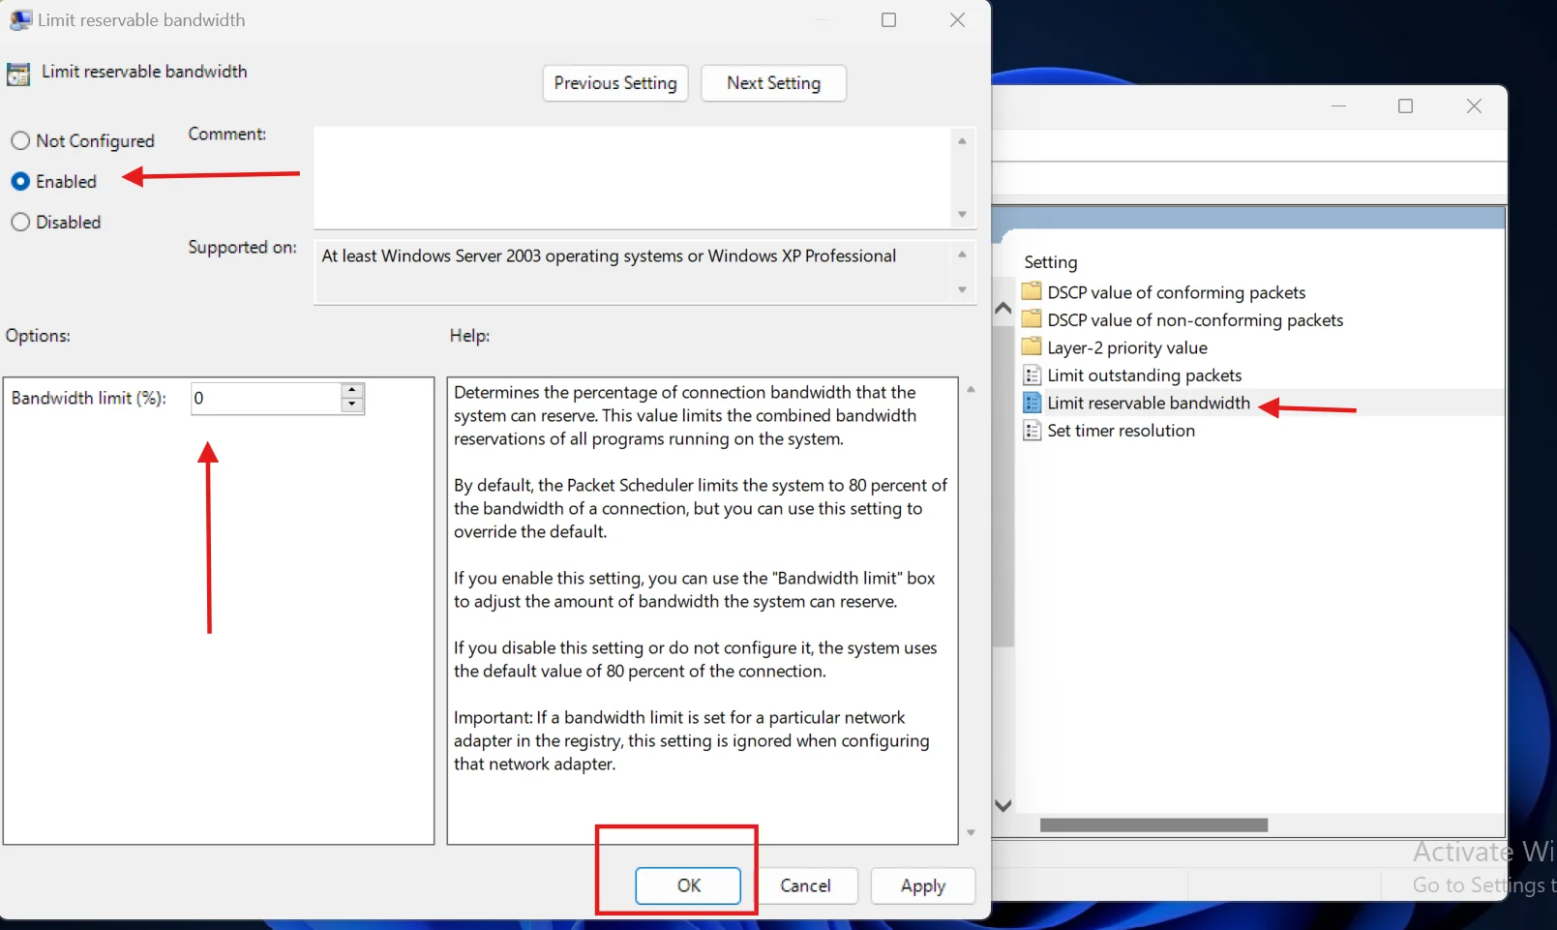Close the Limit reservable bandwidth dialog

point(957,20)
